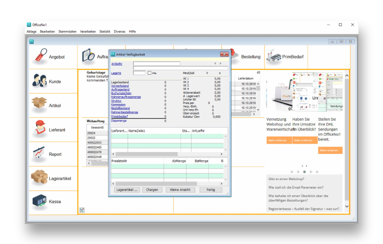Enable the Alle checkbox
383x244 pixels.
150,73
